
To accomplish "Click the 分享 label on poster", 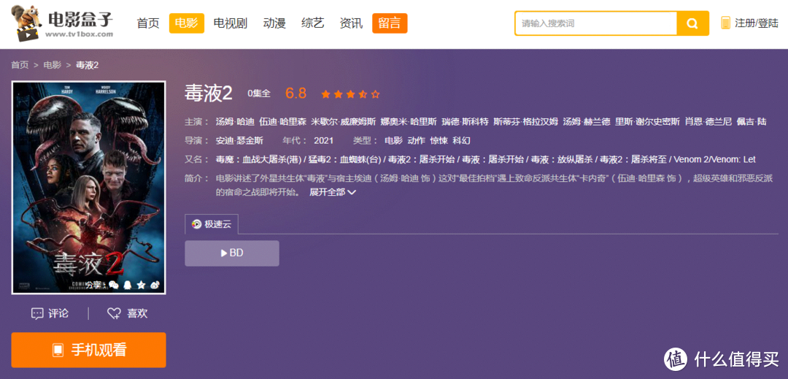I will pos(94,285).
